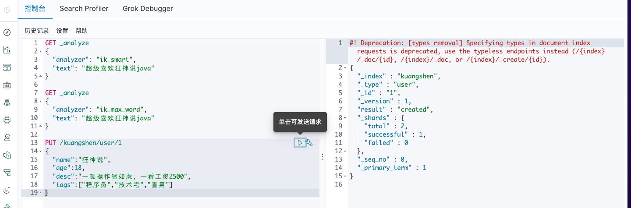This screenshot has height=208, width=631.
Task: Open Machine Learning from the sidebar
Action: (7, 120)
